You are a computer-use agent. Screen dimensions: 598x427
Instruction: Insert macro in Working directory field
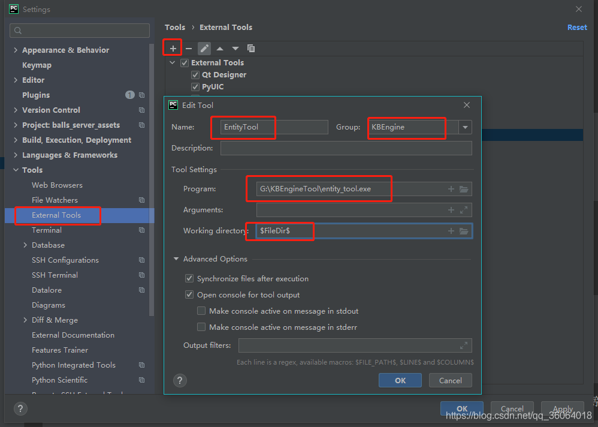point(451,231)
